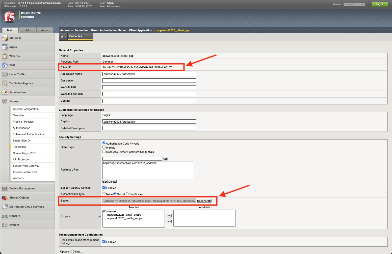This screenshot has width=392, height=254.
Task: Click the Shared Objects icon
Action: point(5,197)
